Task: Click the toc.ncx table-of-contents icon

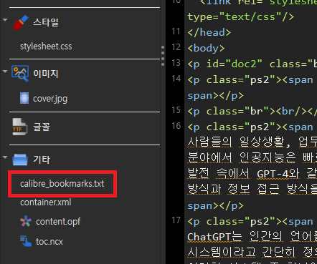Action: tap(26, 241)
